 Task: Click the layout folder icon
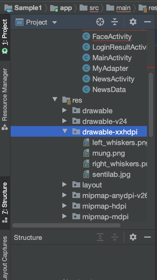pos(76,185)
